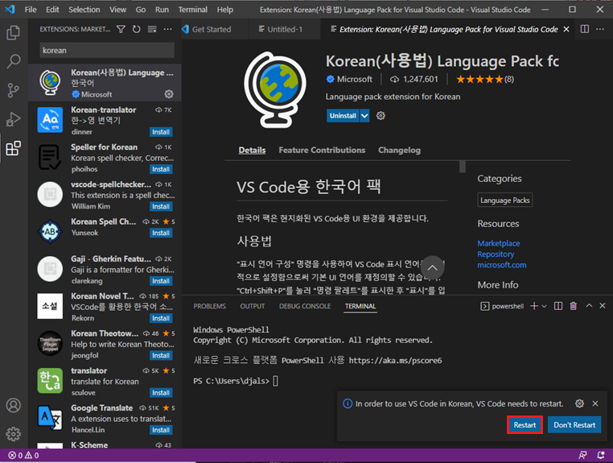
Task: Install the Speller for Korean extension
Action: tap(161, 169)
